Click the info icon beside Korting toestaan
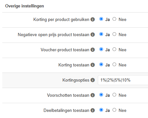The image size is (148, 118). tap(93, 65)
